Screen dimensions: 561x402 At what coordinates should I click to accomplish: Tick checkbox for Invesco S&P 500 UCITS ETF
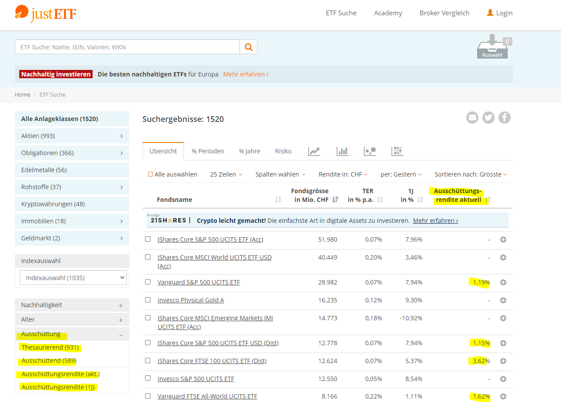[x=148, y=378]
